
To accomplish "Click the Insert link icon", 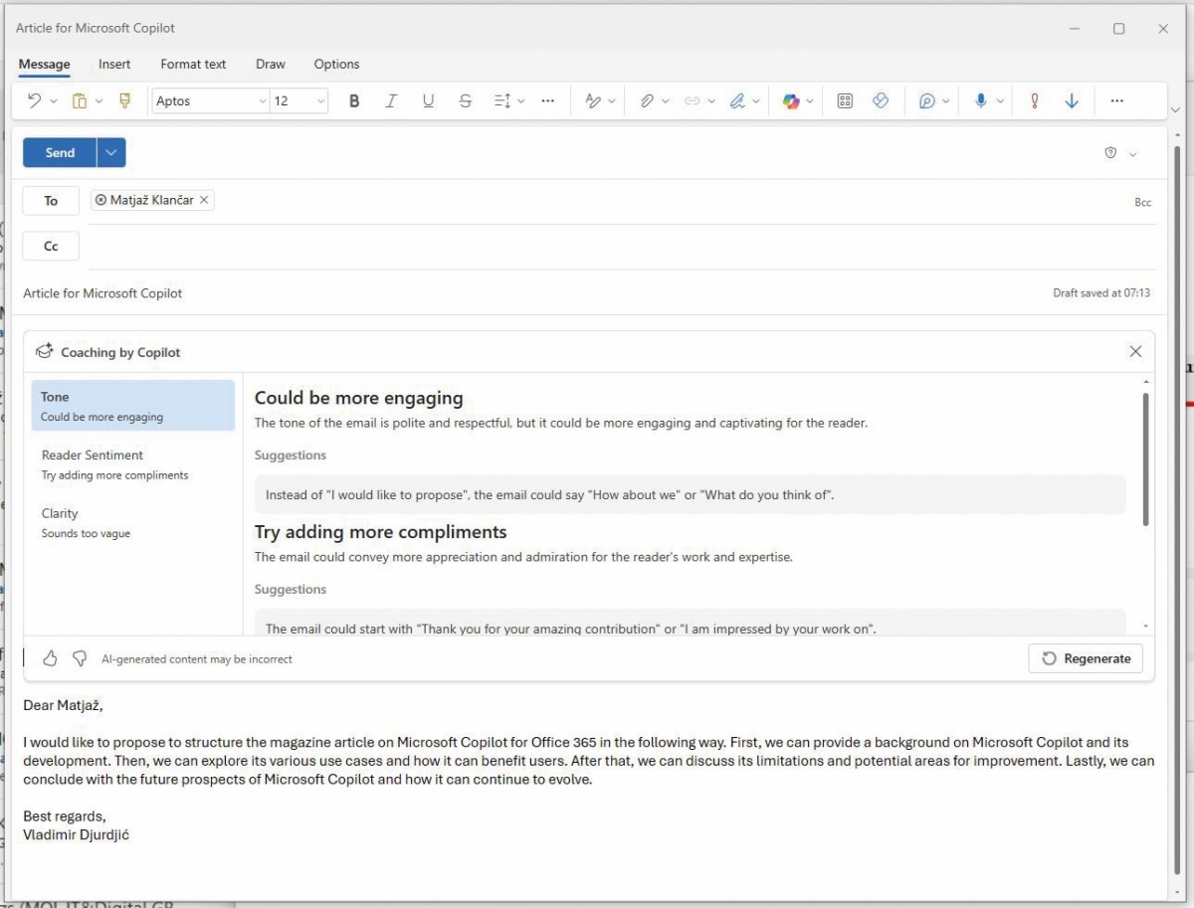I will pyautogui.click(x=693, y=100).
